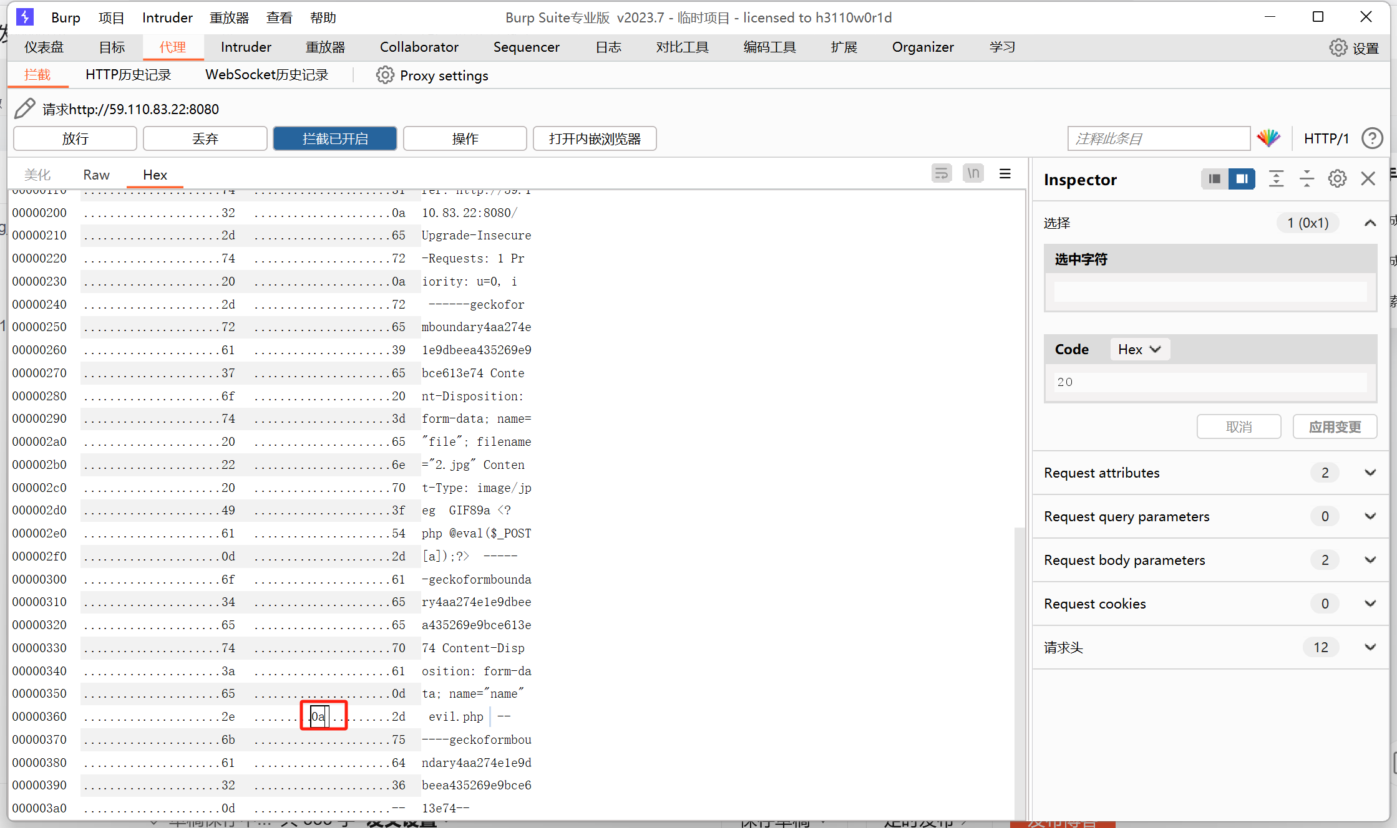Open the editor hamburger options menu
Viewport: 1397px width, 828px height.
[1005, 173]
